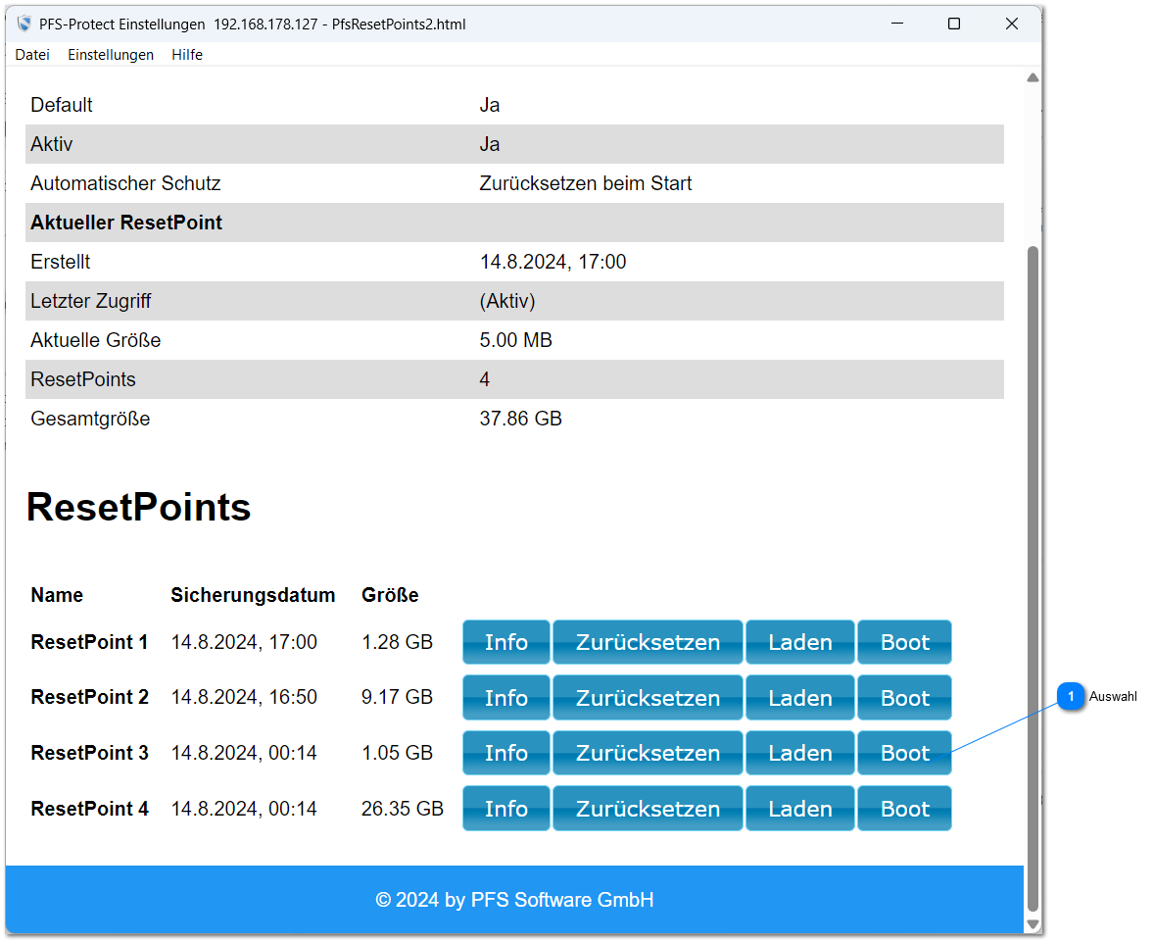The height and width of the screenshot is (943, 1153).
Task: Open the Hilfe menu
Action: pos(187,55)
